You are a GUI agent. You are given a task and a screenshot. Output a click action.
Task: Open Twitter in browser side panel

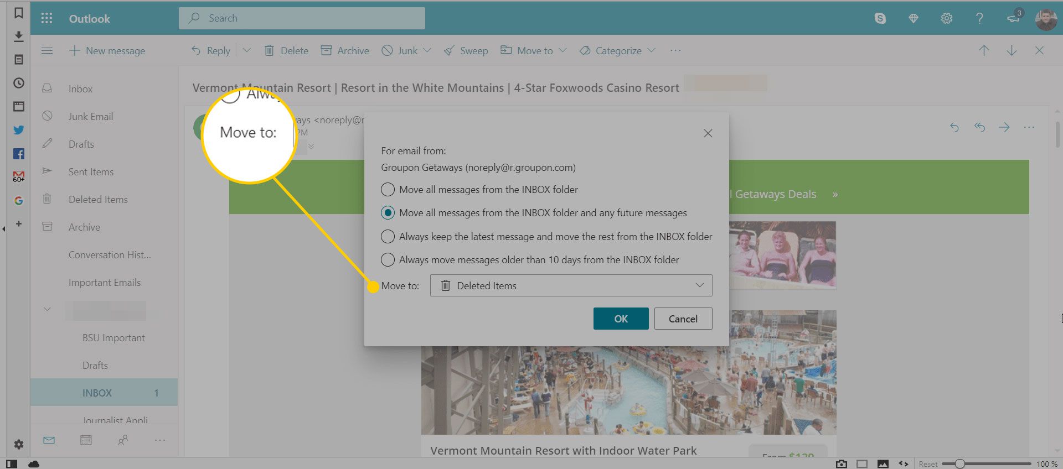tap(18, 130)
